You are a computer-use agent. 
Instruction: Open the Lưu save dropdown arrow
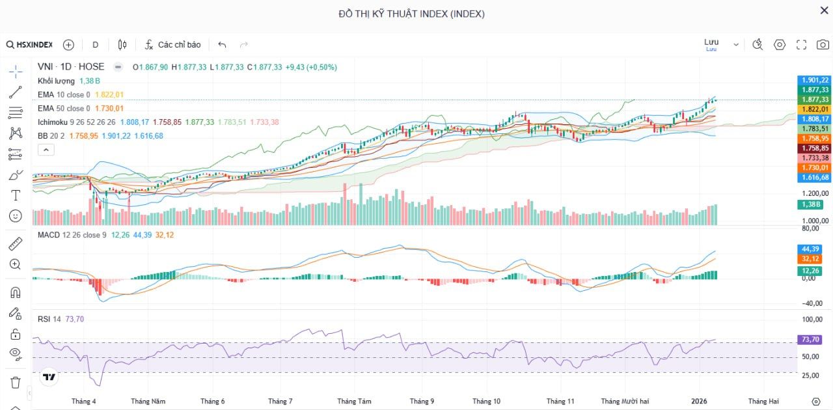click(x=735, y=44)
